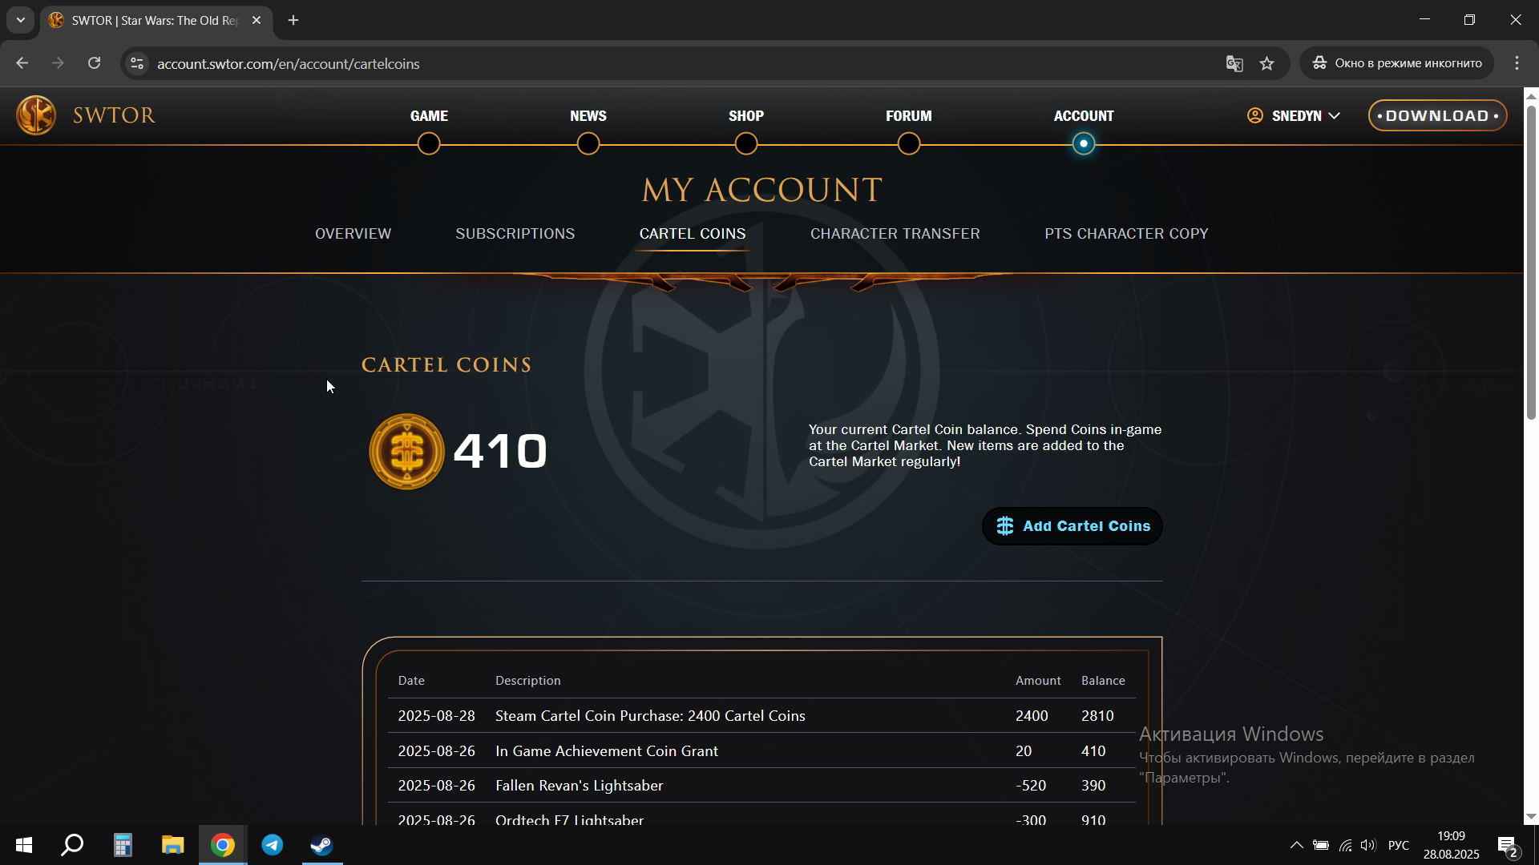Screen dimensions: 1539x865
Task: Click the page vertical scrollbar thumb
Action: tap(1531, 262)
